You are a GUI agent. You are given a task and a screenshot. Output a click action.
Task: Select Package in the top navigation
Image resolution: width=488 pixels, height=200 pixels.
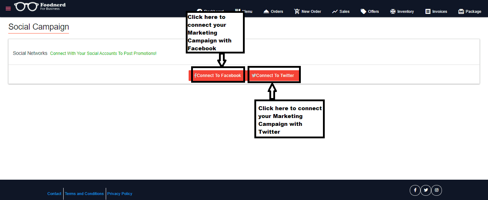469,11
